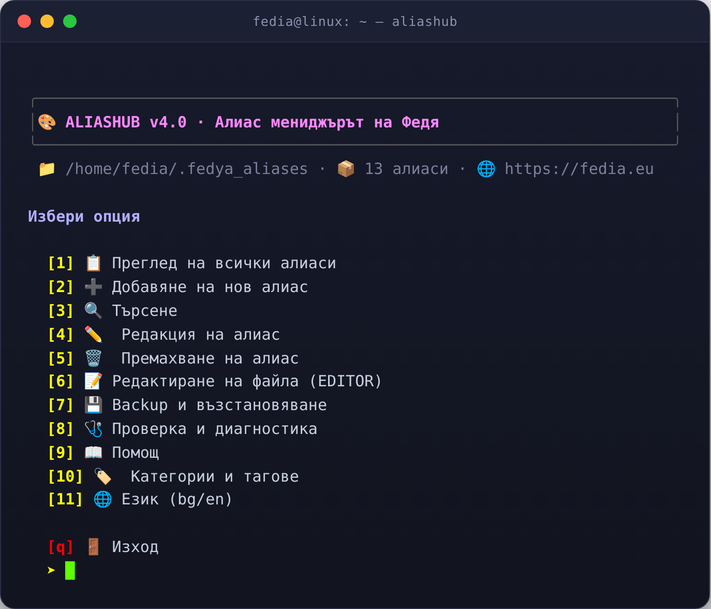Image resolution: width=711 pixels, height=609 pixels.
Task: Click the trash can icon beside Премахване на алиас
Action: [93, 358]
